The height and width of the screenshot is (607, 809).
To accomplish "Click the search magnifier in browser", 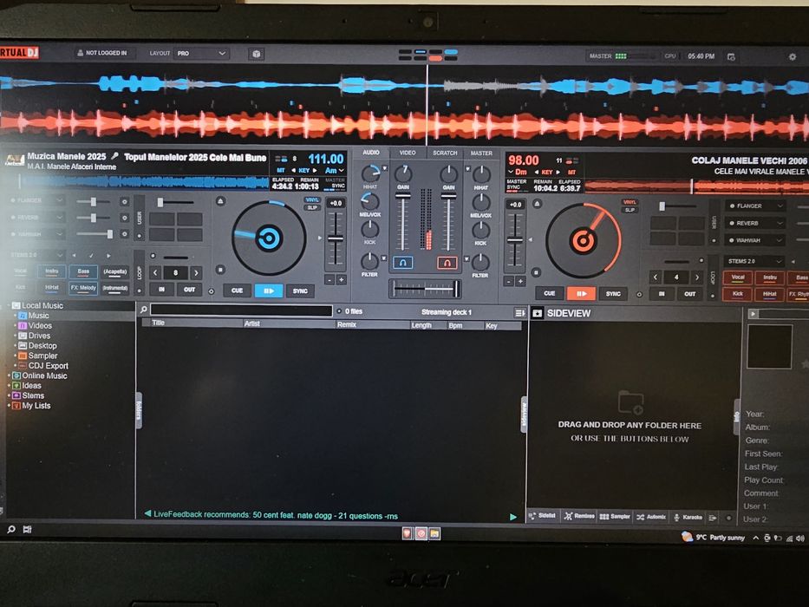I will coord(144,310).
